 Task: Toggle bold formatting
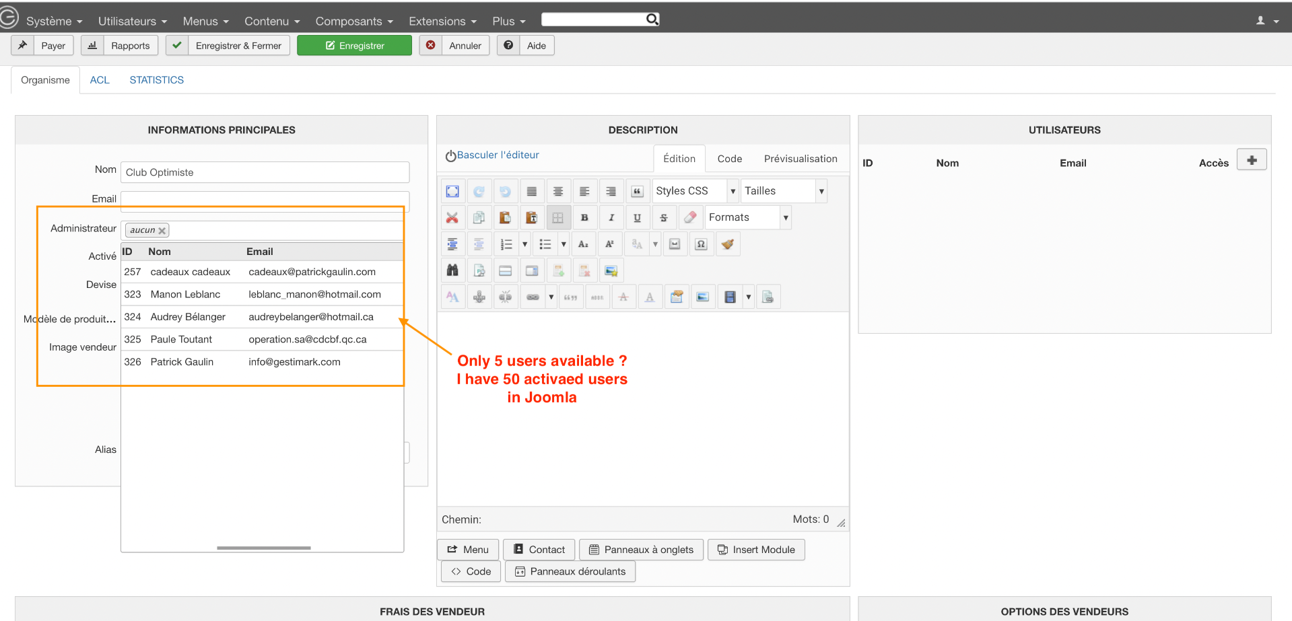[x=584, y=218]
